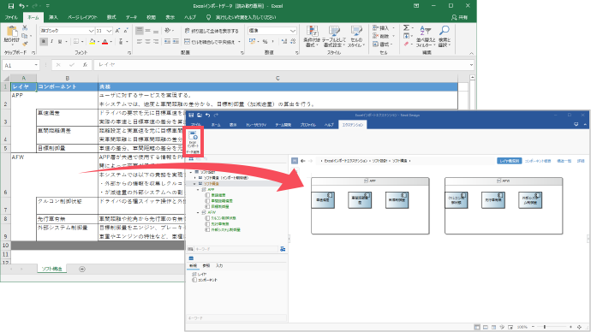
Task: Click the yellow fill color button
Action: [x=92, y=41]
